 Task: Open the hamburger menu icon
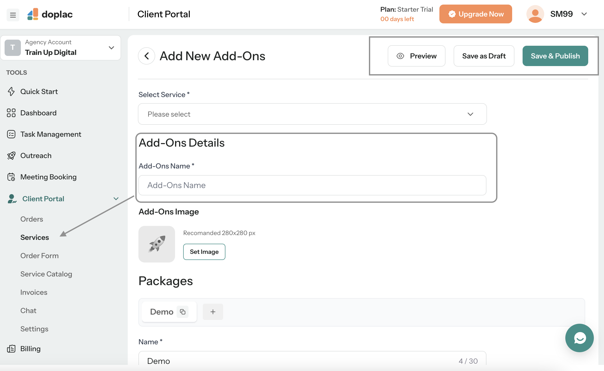[13, 15]
